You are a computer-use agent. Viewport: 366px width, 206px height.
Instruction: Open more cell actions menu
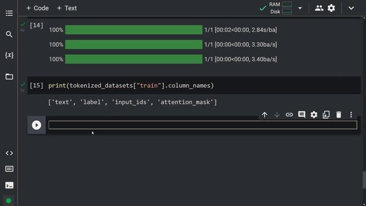[x=351, y=114]
